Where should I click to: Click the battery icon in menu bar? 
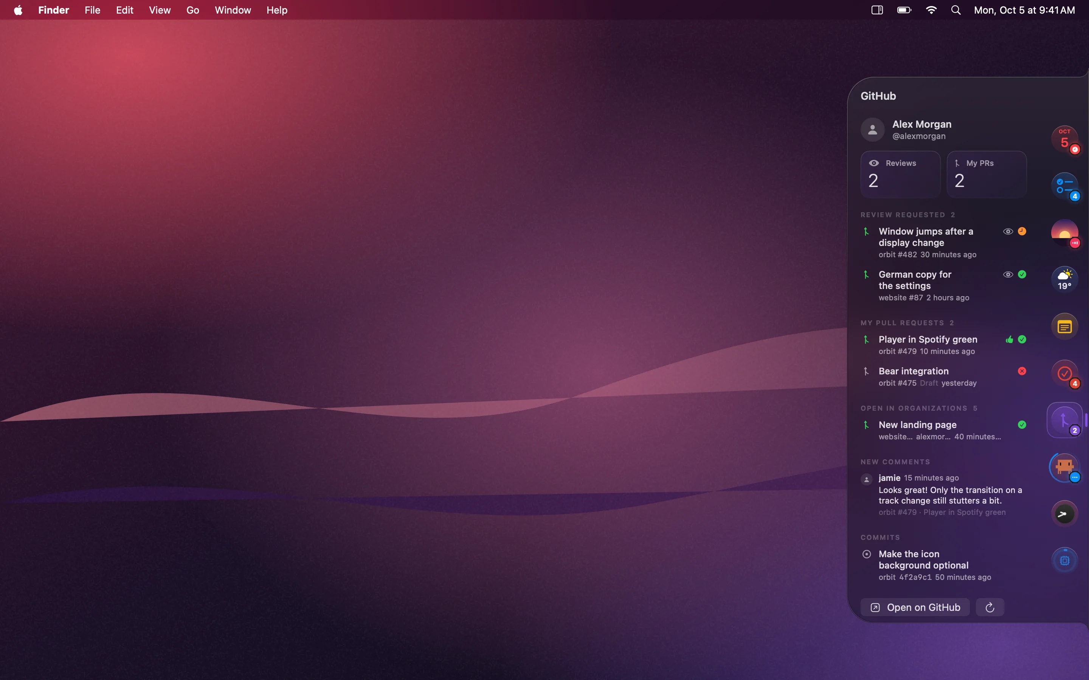(904, 10)
